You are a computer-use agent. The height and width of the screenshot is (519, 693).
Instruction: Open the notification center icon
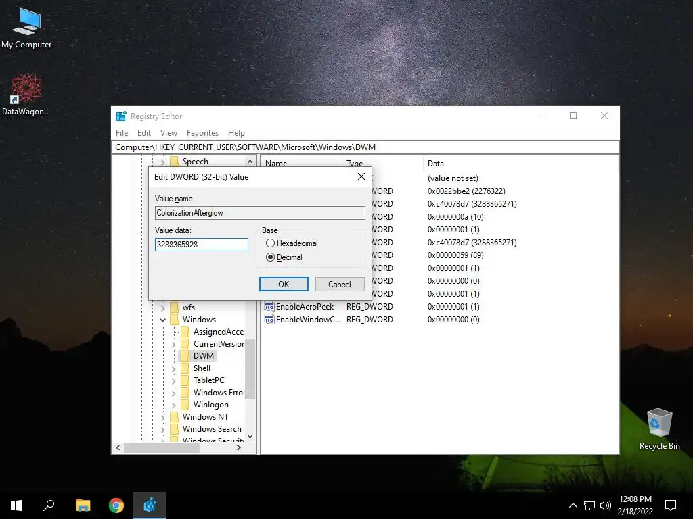coord(671,505)
